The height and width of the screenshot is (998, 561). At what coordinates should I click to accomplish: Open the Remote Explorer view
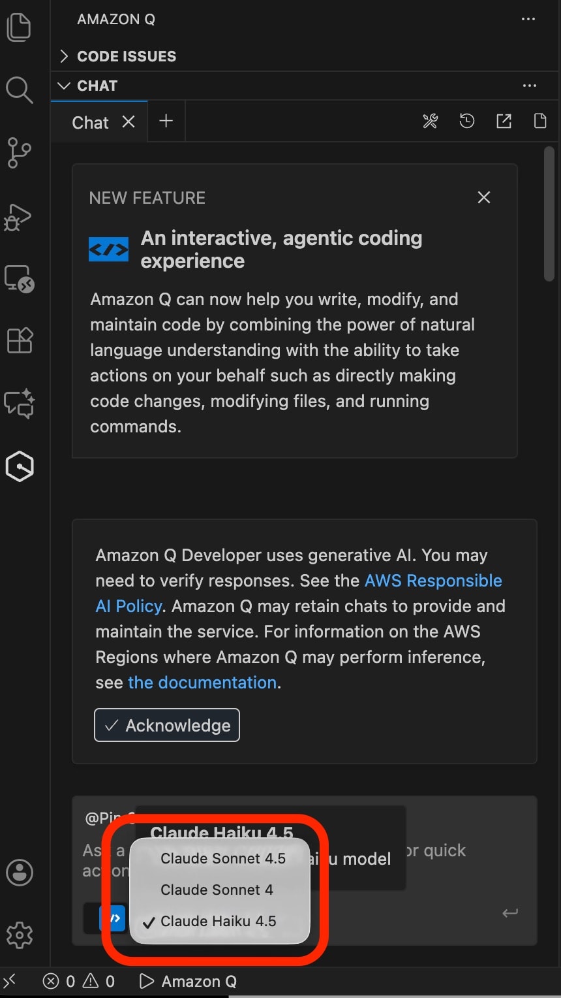click(19, 279)
